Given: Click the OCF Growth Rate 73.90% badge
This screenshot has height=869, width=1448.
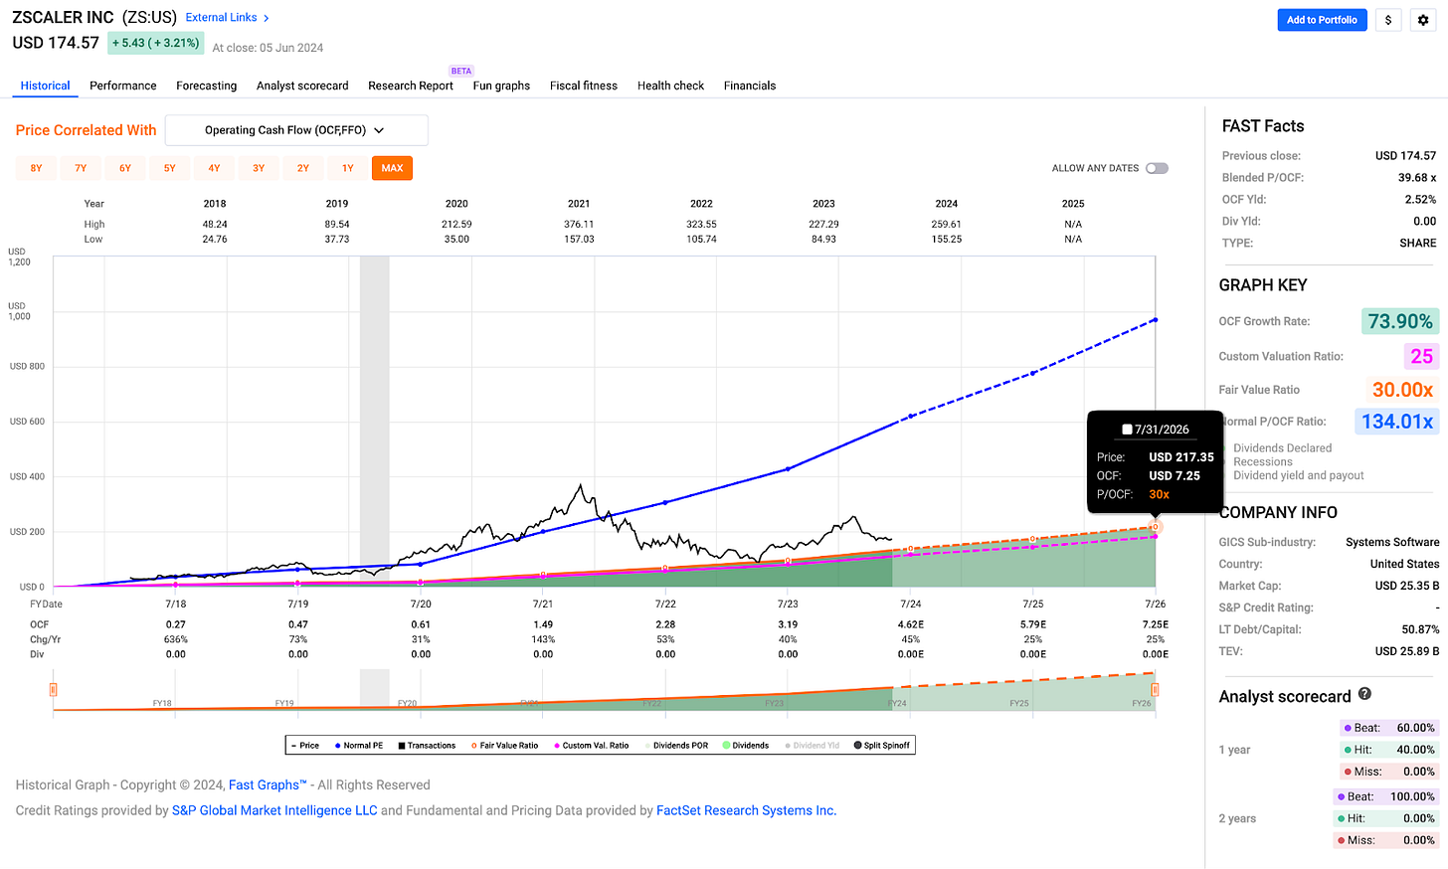Looking at the screenshot, I should (x=1400, y=321).
